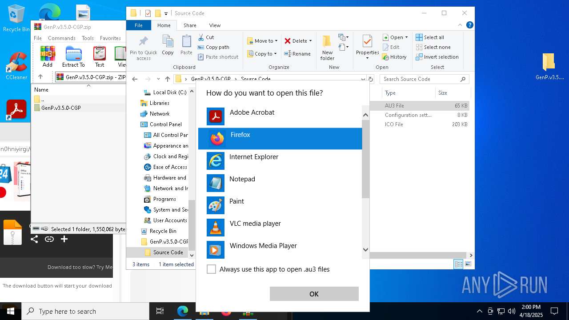The width and height of the screenshot is (569, 320).
Task: Switch to details view in status bar
Action: (x=458, y=264)
